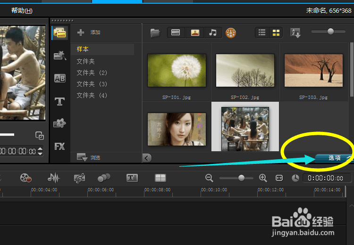This screenshot has width=354, height=245.
Task: Zoom out the timeline
Action: click(209, 178)
